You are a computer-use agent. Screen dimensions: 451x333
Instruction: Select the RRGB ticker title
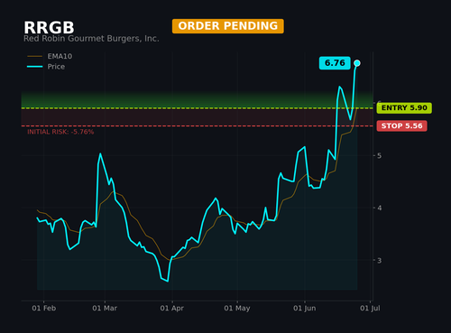pyautogui.click(x=49, y=28)
